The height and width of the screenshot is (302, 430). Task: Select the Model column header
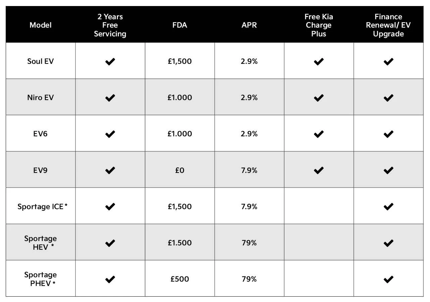tap(41, 25)
